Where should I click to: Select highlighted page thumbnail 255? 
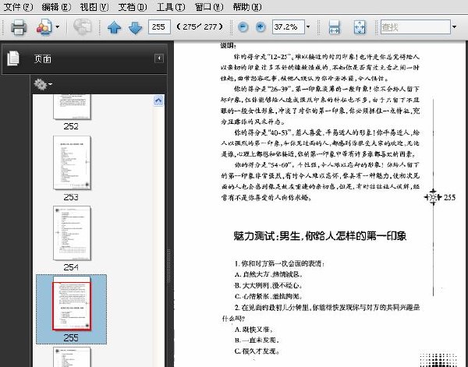(x=72, y=304)
